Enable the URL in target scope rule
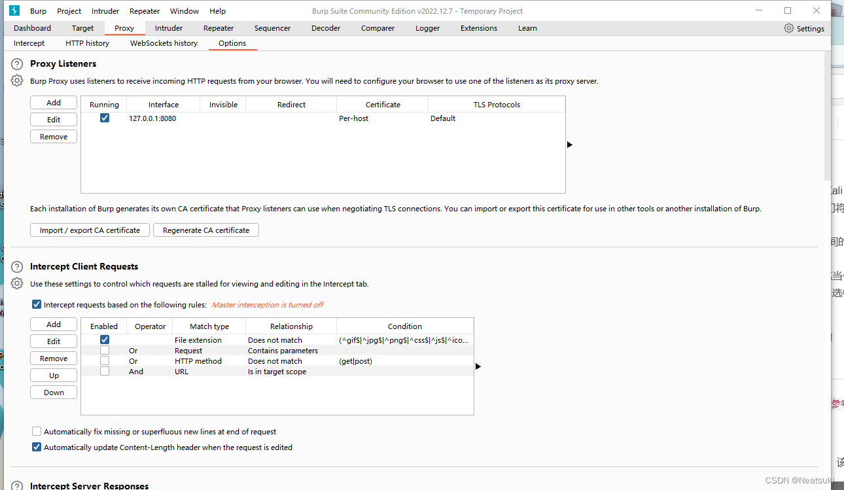 (x=105, y=372)
